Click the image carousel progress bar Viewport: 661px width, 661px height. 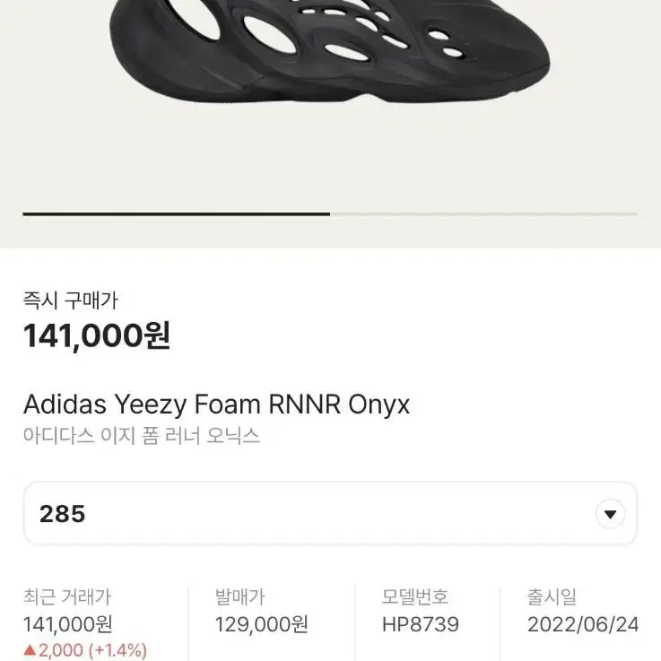coord(330,214)
